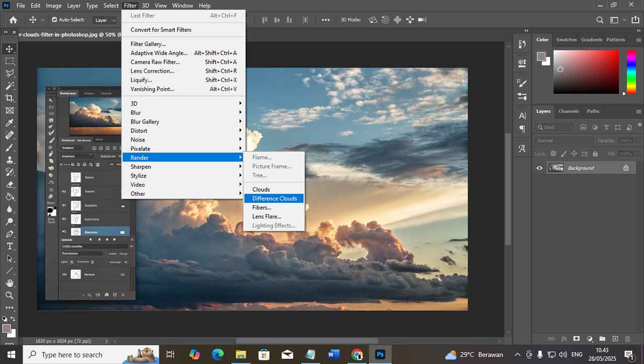Switch to the Swatches tab
Image resolution: width=644 pixels, height=364 pixels.
[566, 40]
